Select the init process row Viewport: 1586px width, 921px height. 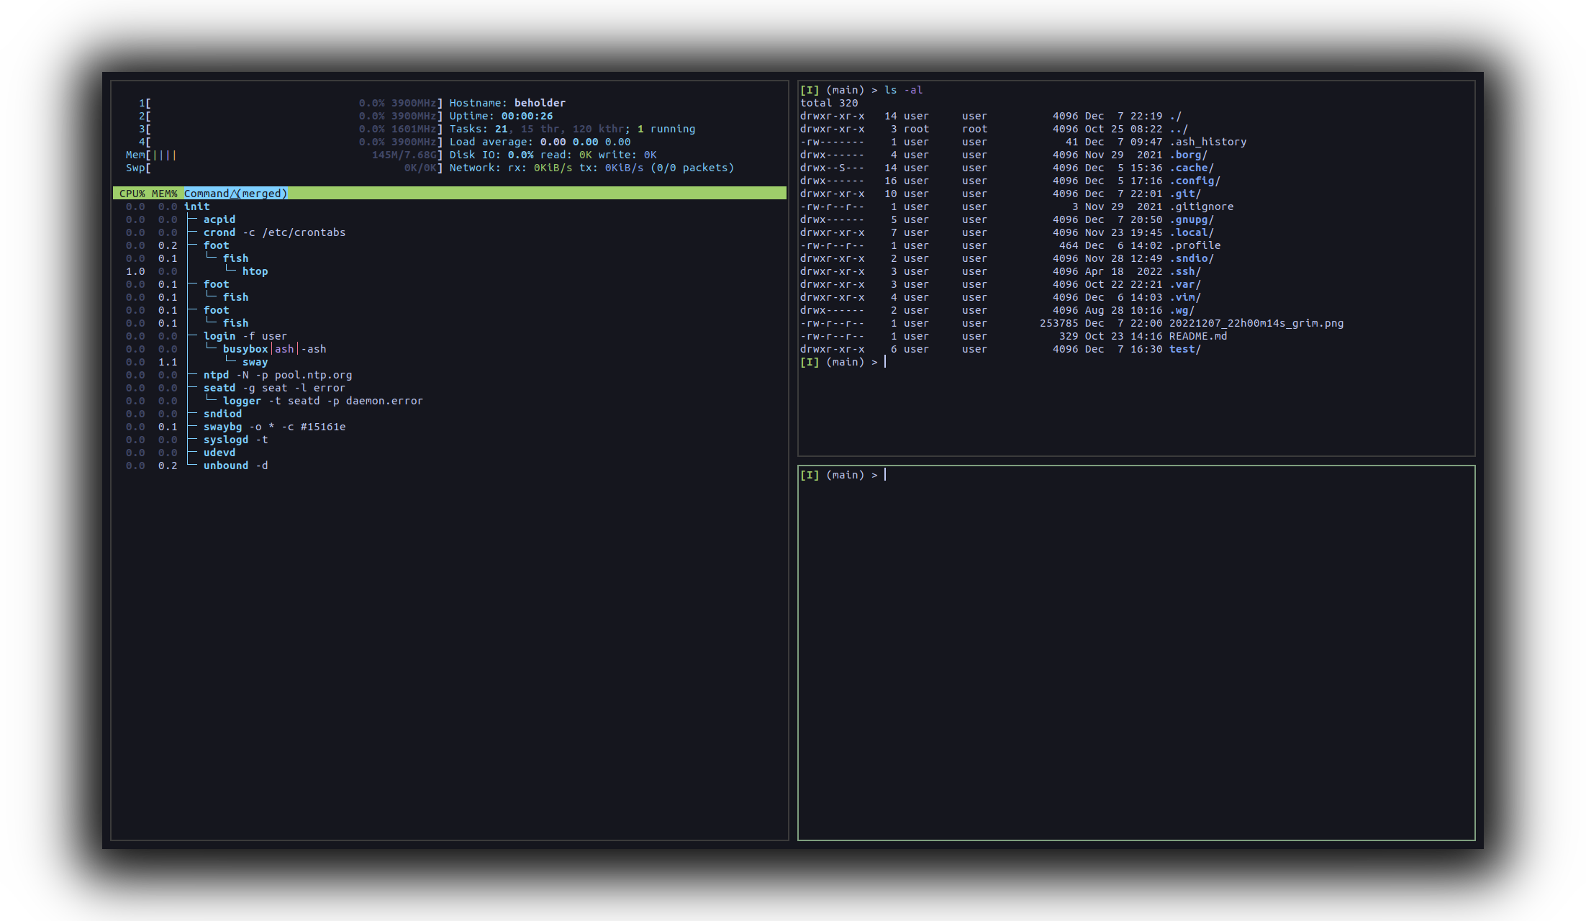(x=196, y=207)
